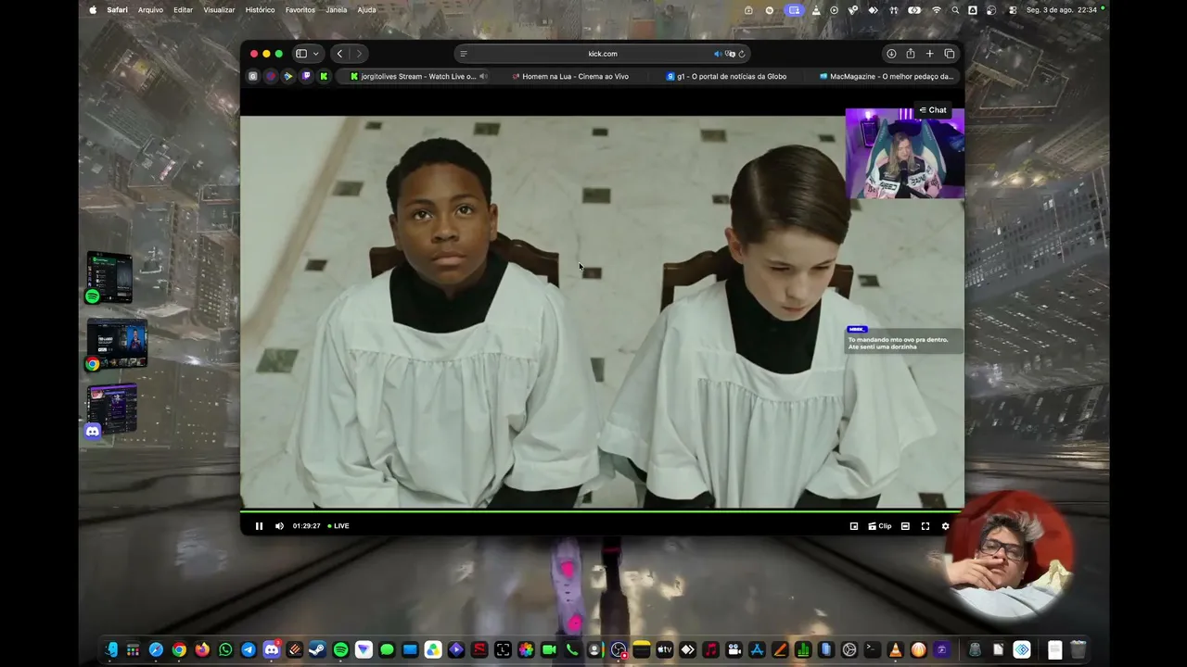The width and height of the screenshot is (1187, 667).
Task: Open the Histórico menu
Action: [x=260, y=10]
